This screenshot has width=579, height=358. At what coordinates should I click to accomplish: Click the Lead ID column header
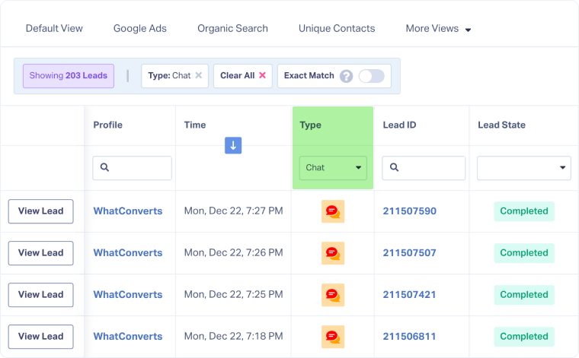pos(399,125)
